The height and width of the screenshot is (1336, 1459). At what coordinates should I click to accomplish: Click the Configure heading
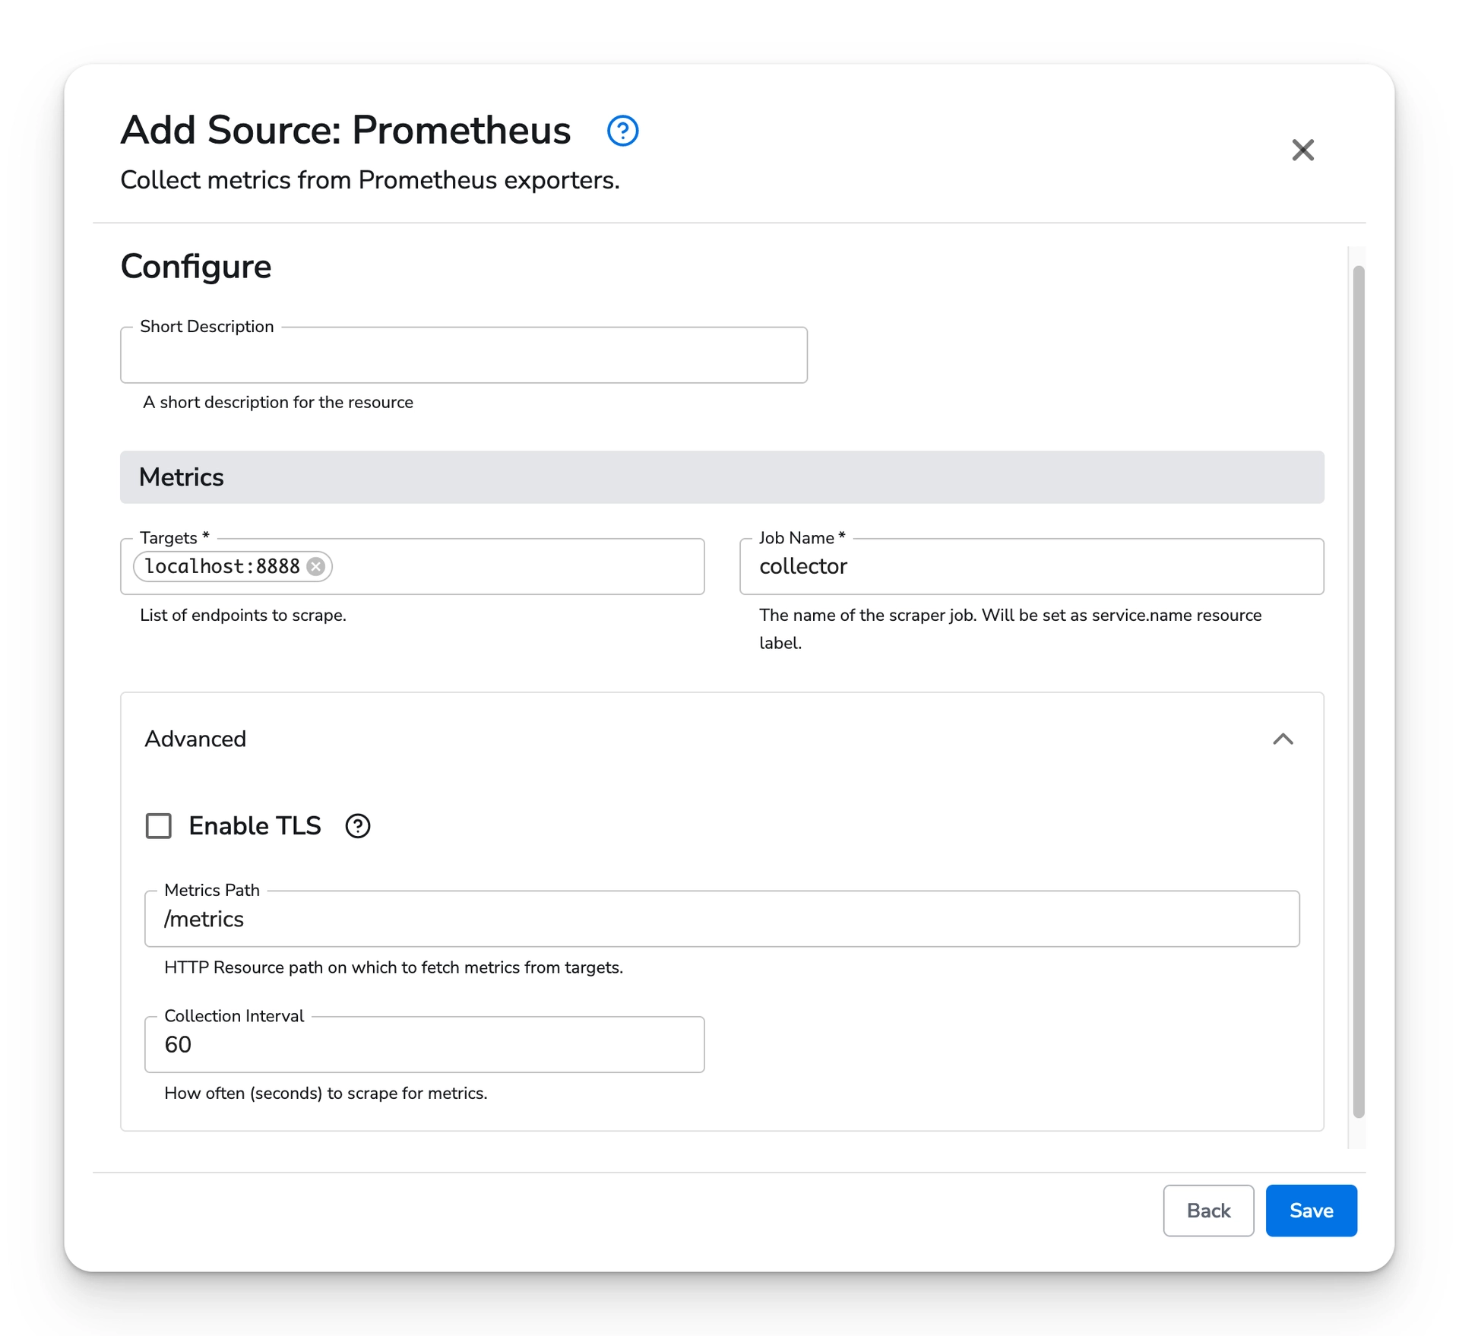(195, 265)
